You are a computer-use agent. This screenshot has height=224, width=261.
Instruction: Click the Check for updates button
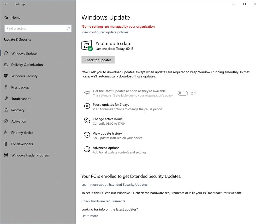click(x=98, y=60)
